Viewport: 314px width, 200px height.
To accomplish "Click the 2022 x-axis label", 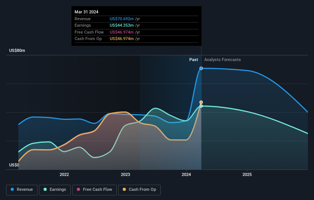I will coord(64,175).
